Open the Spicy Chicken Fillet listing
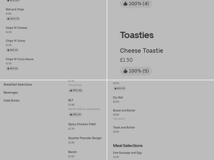 point(82,124)
